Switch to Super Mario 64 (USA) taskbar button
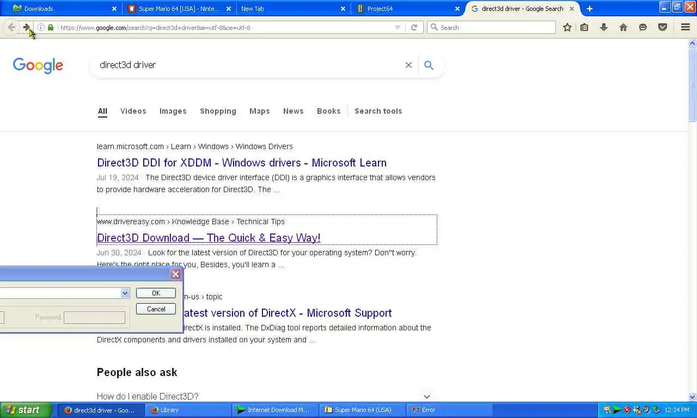This screenshot has width=697, height=418. [362, 410]
